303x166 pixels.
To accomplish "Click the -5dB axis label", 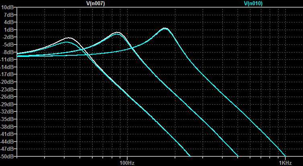I will click(x=8, y=45).
